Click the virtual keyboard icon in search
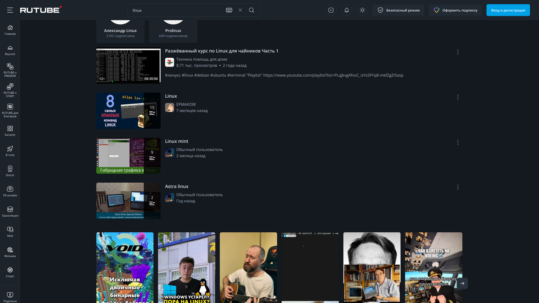 (x=229, y=10)
